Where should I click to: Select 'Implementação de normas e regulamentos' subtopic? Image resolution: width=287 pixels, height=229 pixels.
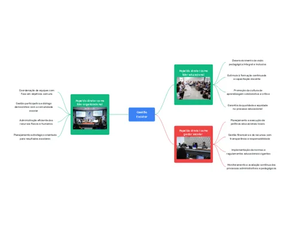click(248, 151)
